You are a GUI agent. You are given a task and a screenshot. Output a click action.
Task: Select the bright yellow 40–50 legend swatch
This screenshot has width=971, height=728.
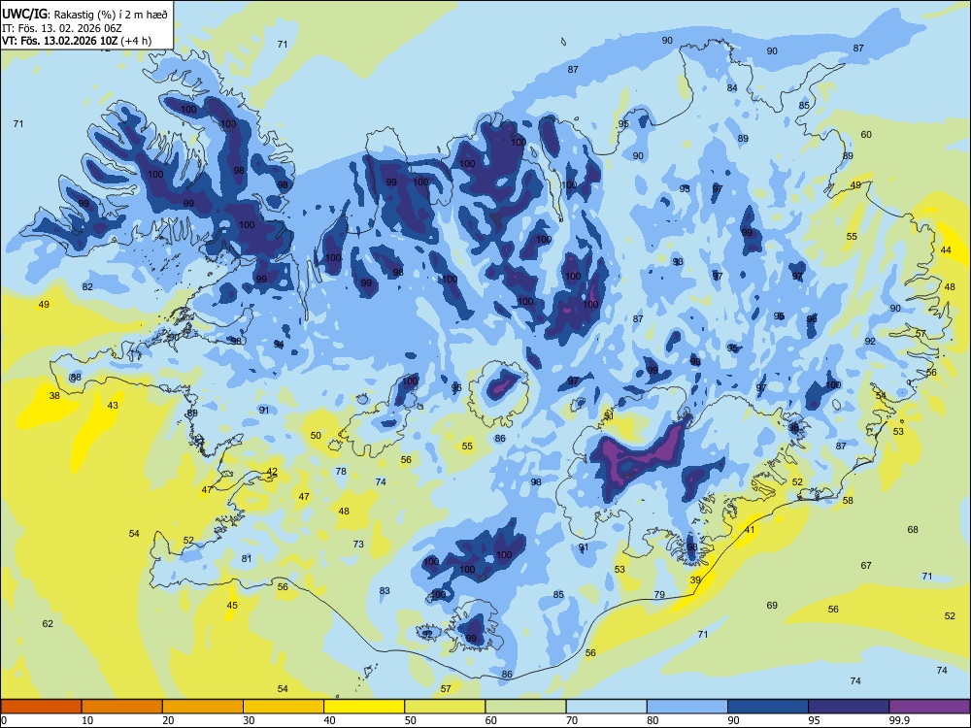(x=364, y=707)
